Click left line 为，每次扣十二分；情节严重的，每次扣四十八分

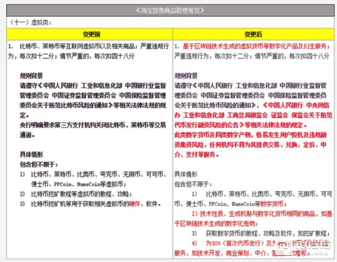tap(71, 56)
